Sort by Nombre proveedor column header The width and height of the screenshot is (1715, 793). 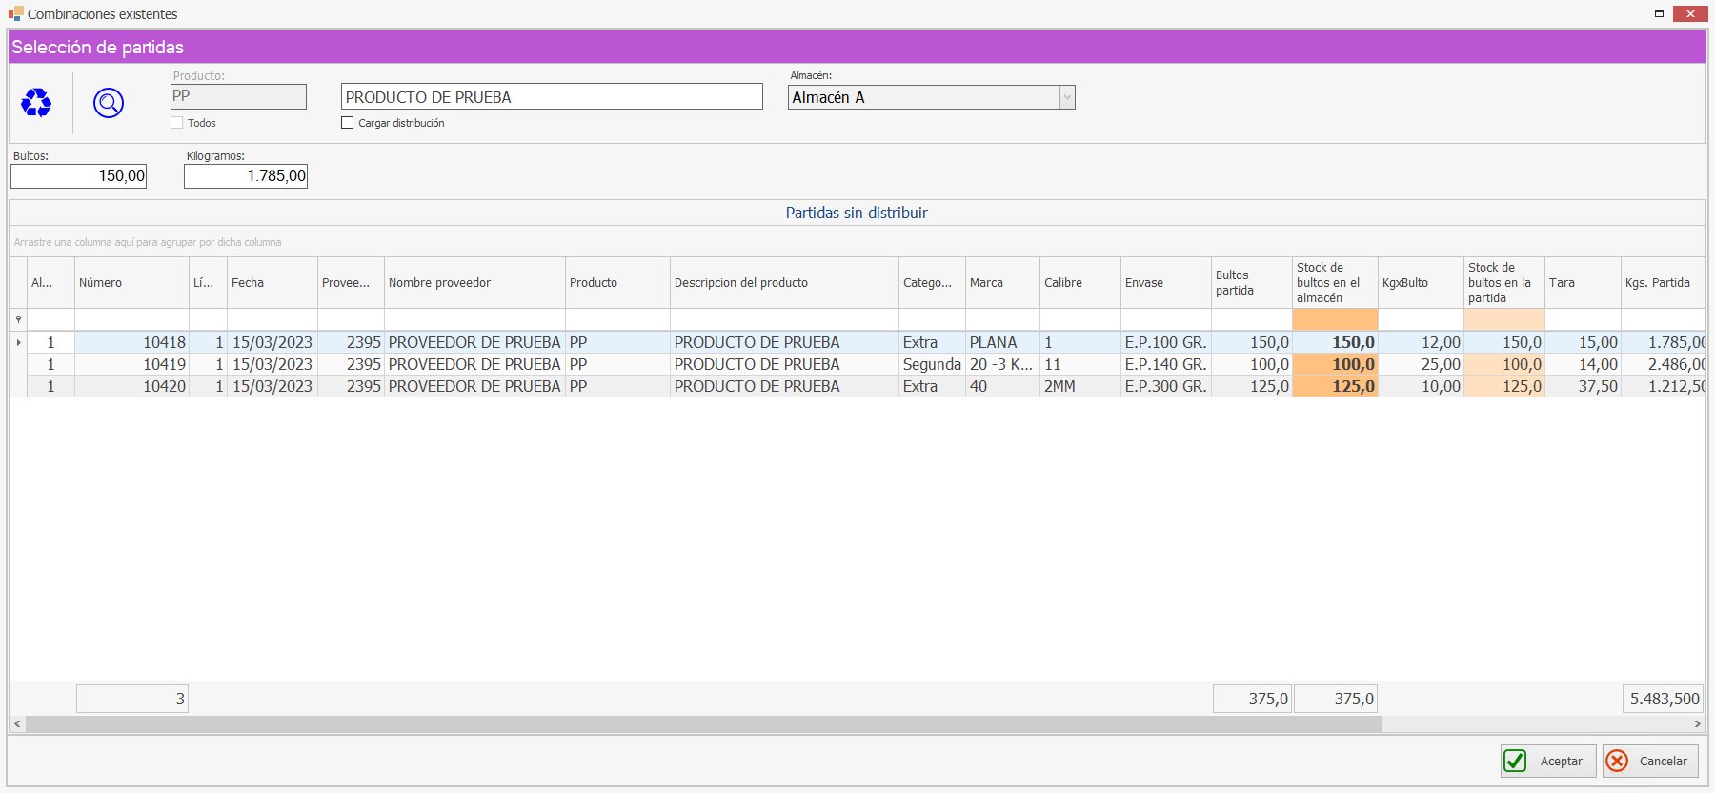pyautogui.click(x=474, y=283)
